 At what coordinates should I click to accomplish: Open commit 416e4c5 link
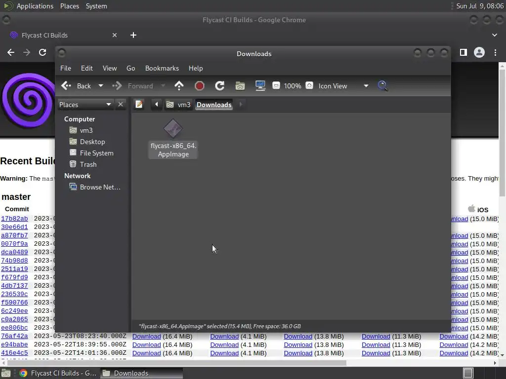tap(14, 352)
